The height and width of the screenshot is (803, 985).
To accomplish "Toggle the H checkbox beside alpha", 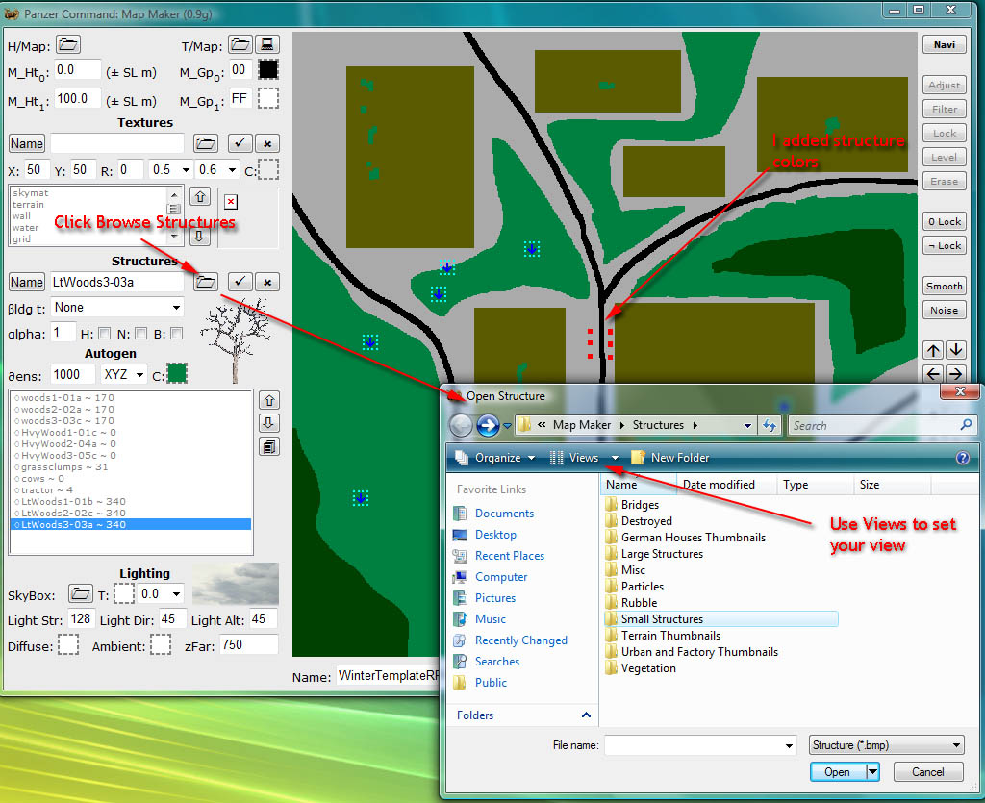I will point(104,334).
